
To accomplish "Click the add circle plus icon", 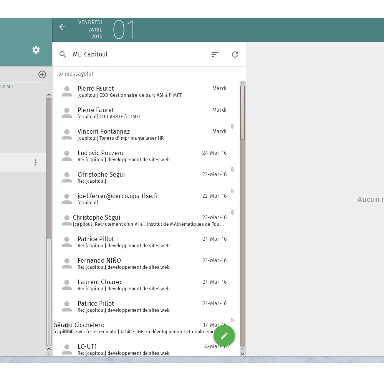I will (x=42, y=74).
